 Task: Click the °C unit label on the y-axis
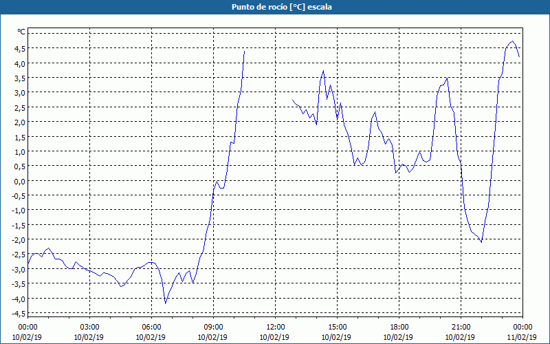21,32
